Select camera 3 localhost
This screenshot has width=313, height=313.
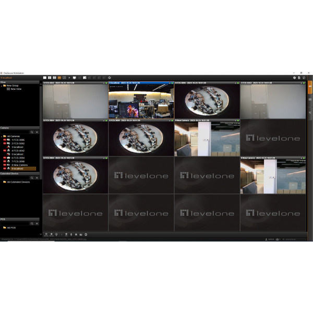pyautogui.click(x=17, y=147)
